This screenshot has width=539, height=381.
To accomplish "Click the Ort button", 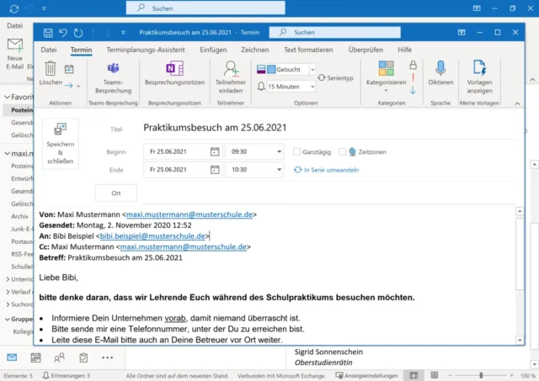I will 116,193.
